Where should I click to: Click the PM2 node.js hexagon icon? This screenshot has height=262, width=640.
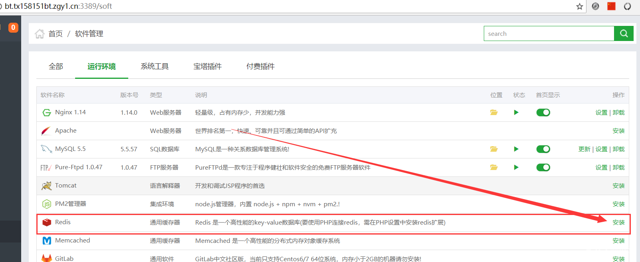pyautogui.click(x=47, y=204)
